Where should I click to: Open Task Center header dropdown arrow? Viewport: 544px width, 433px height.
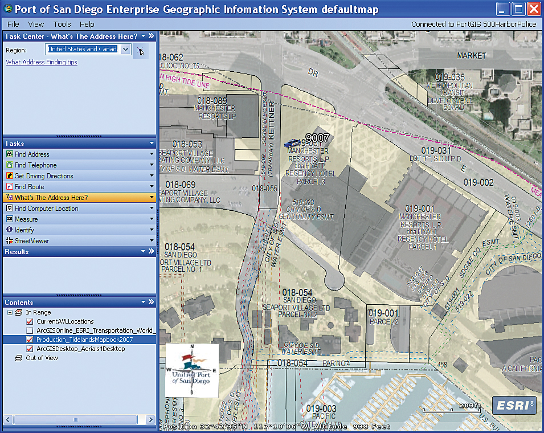[x=144, y=36]
